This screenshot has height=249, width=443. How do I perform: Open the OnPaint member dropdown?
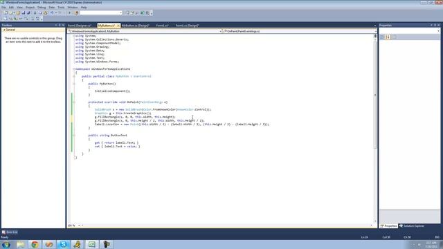tap(376, 31)
